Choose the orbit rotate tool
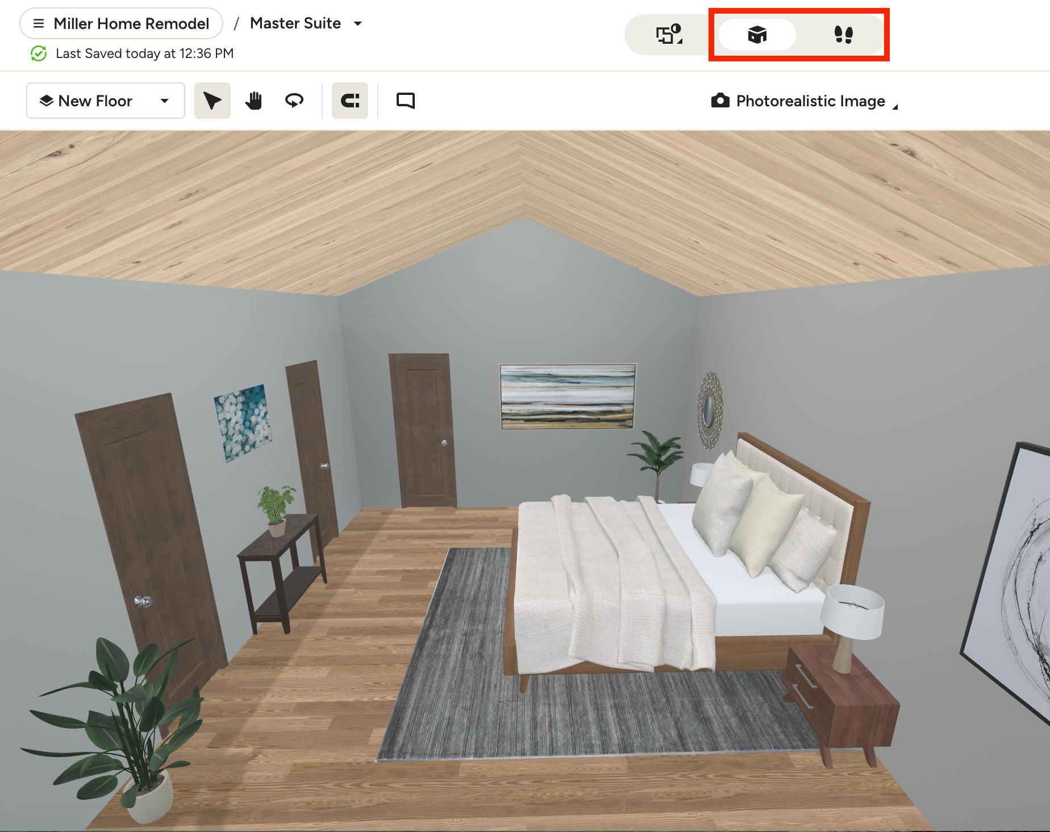1050x832 pixels. (x=294, y=101)
